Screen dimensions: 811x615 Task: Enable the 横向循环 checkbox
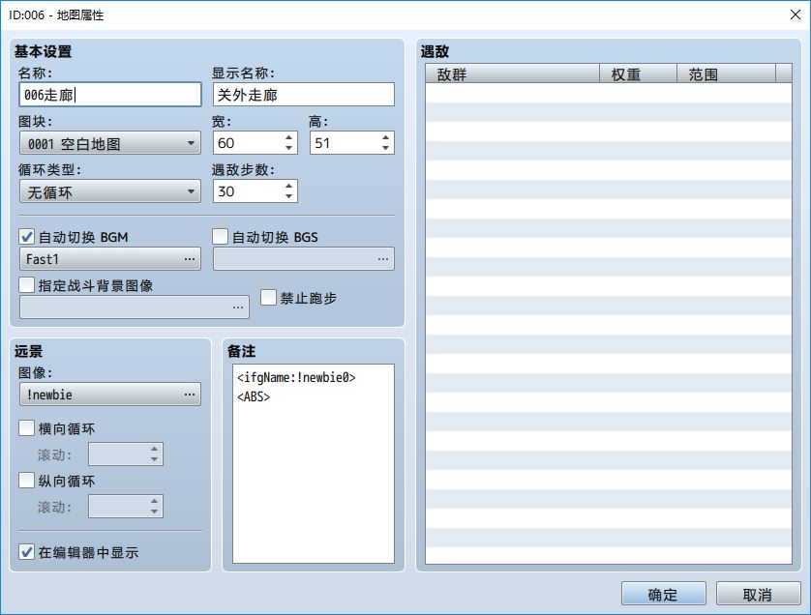27,428
